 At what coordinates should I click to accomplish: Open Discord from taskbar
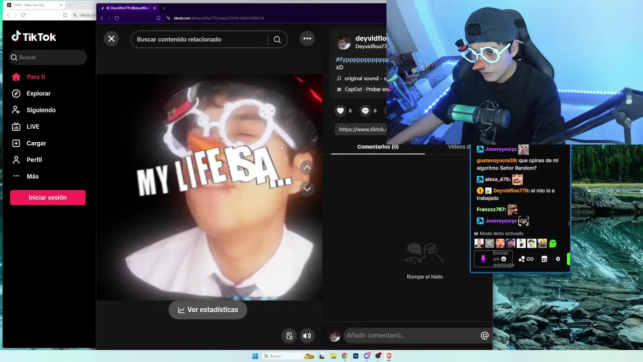tap(367, 356)
